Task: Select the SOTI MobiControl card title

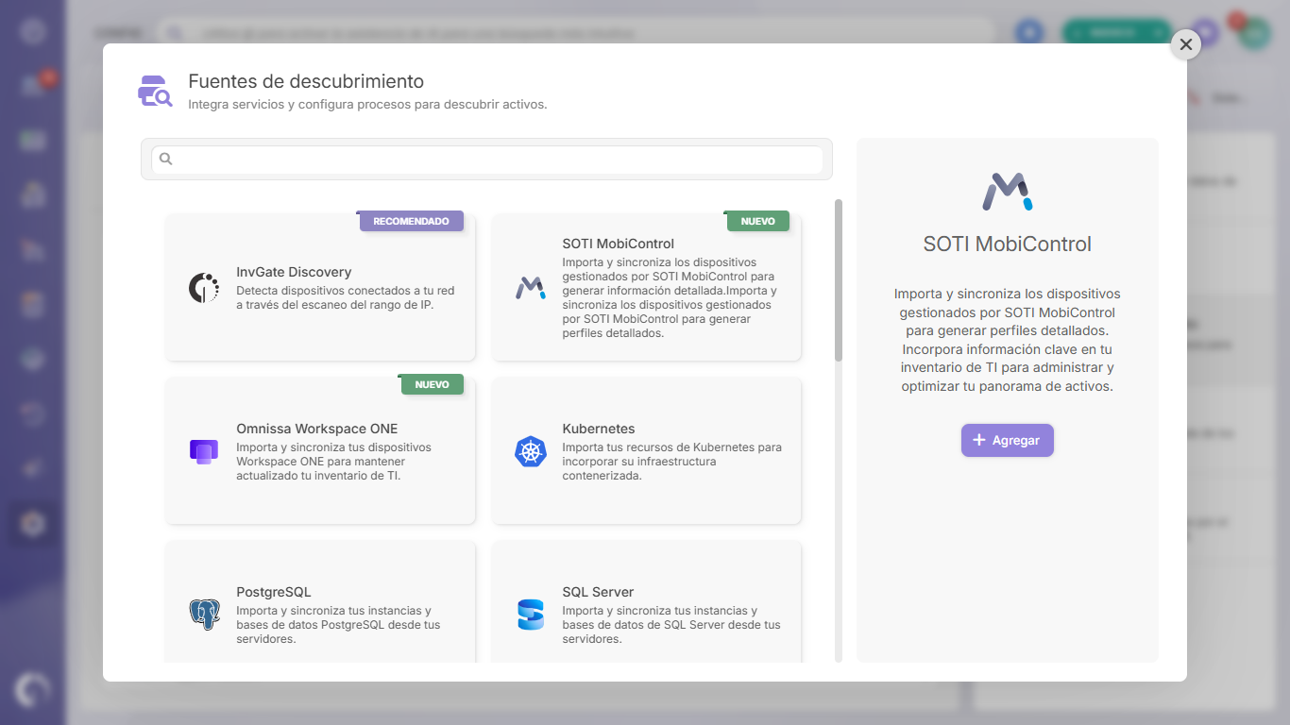Action: point(619,244)
